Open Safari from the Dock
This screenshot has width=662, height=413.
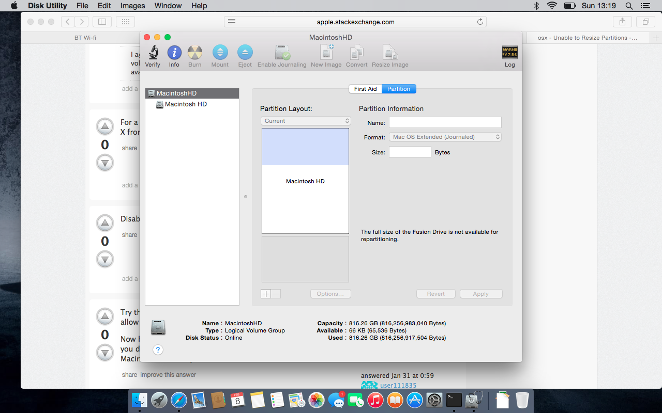[179, 400]
